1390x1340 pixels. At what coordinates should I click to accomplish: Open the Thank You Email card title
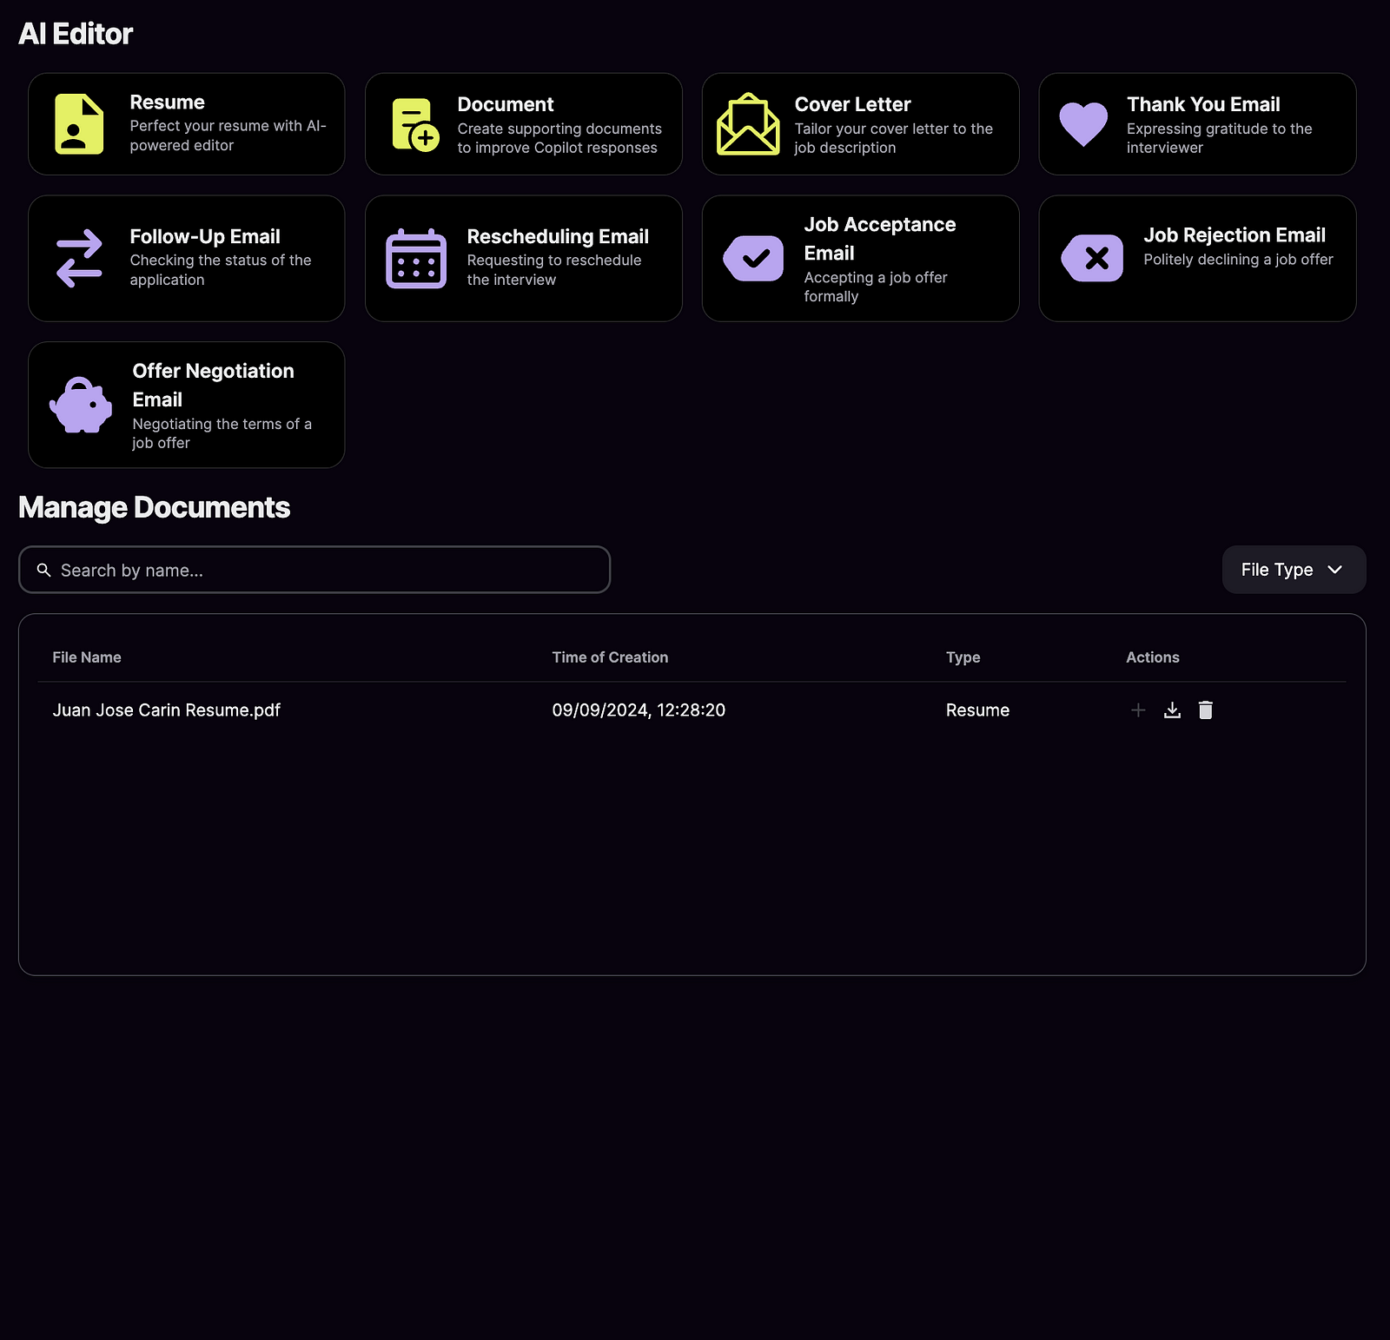[x=1202, y=104]
